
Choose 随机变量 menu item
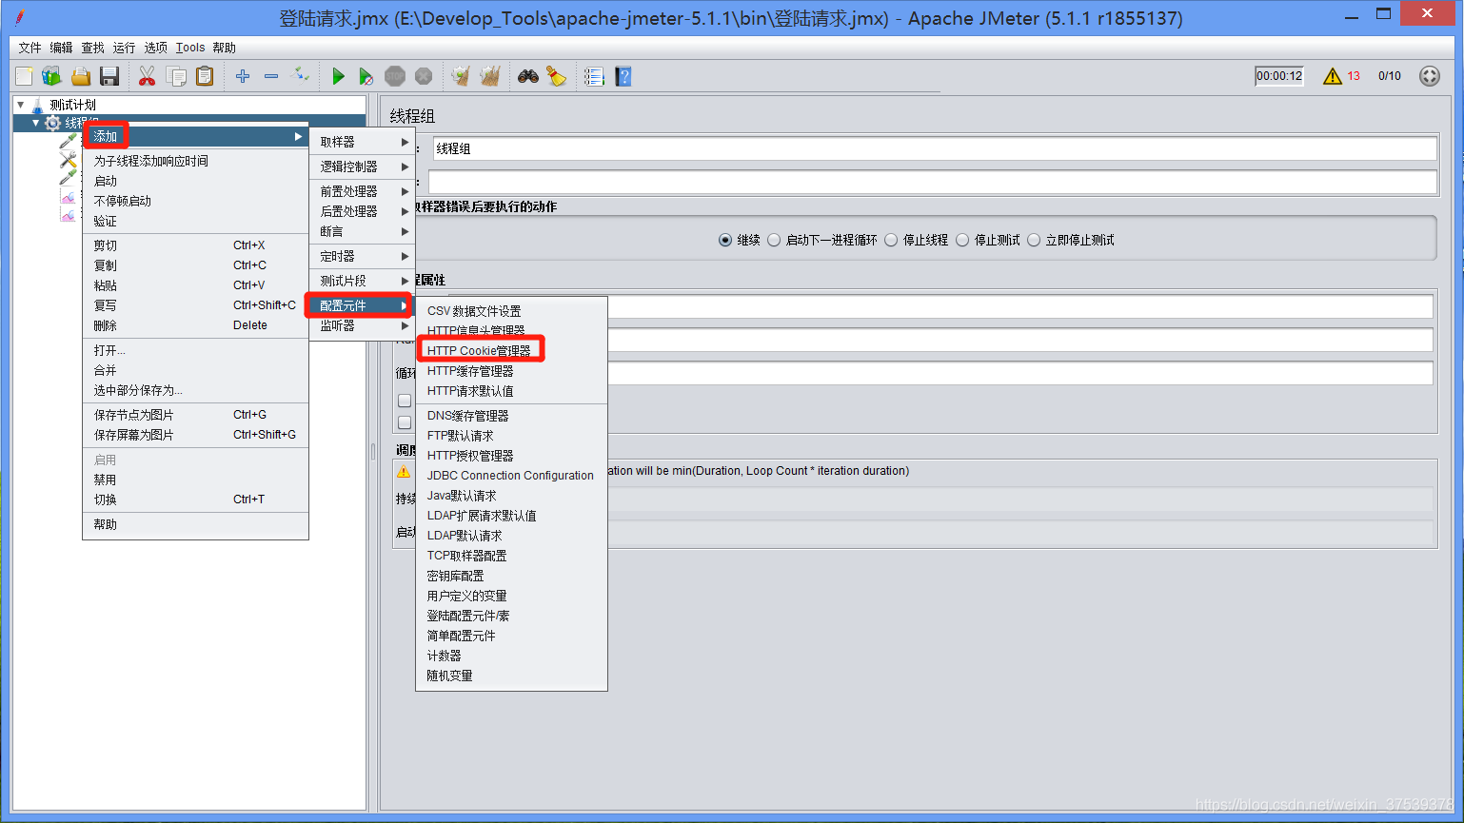(x=512, y=676)
